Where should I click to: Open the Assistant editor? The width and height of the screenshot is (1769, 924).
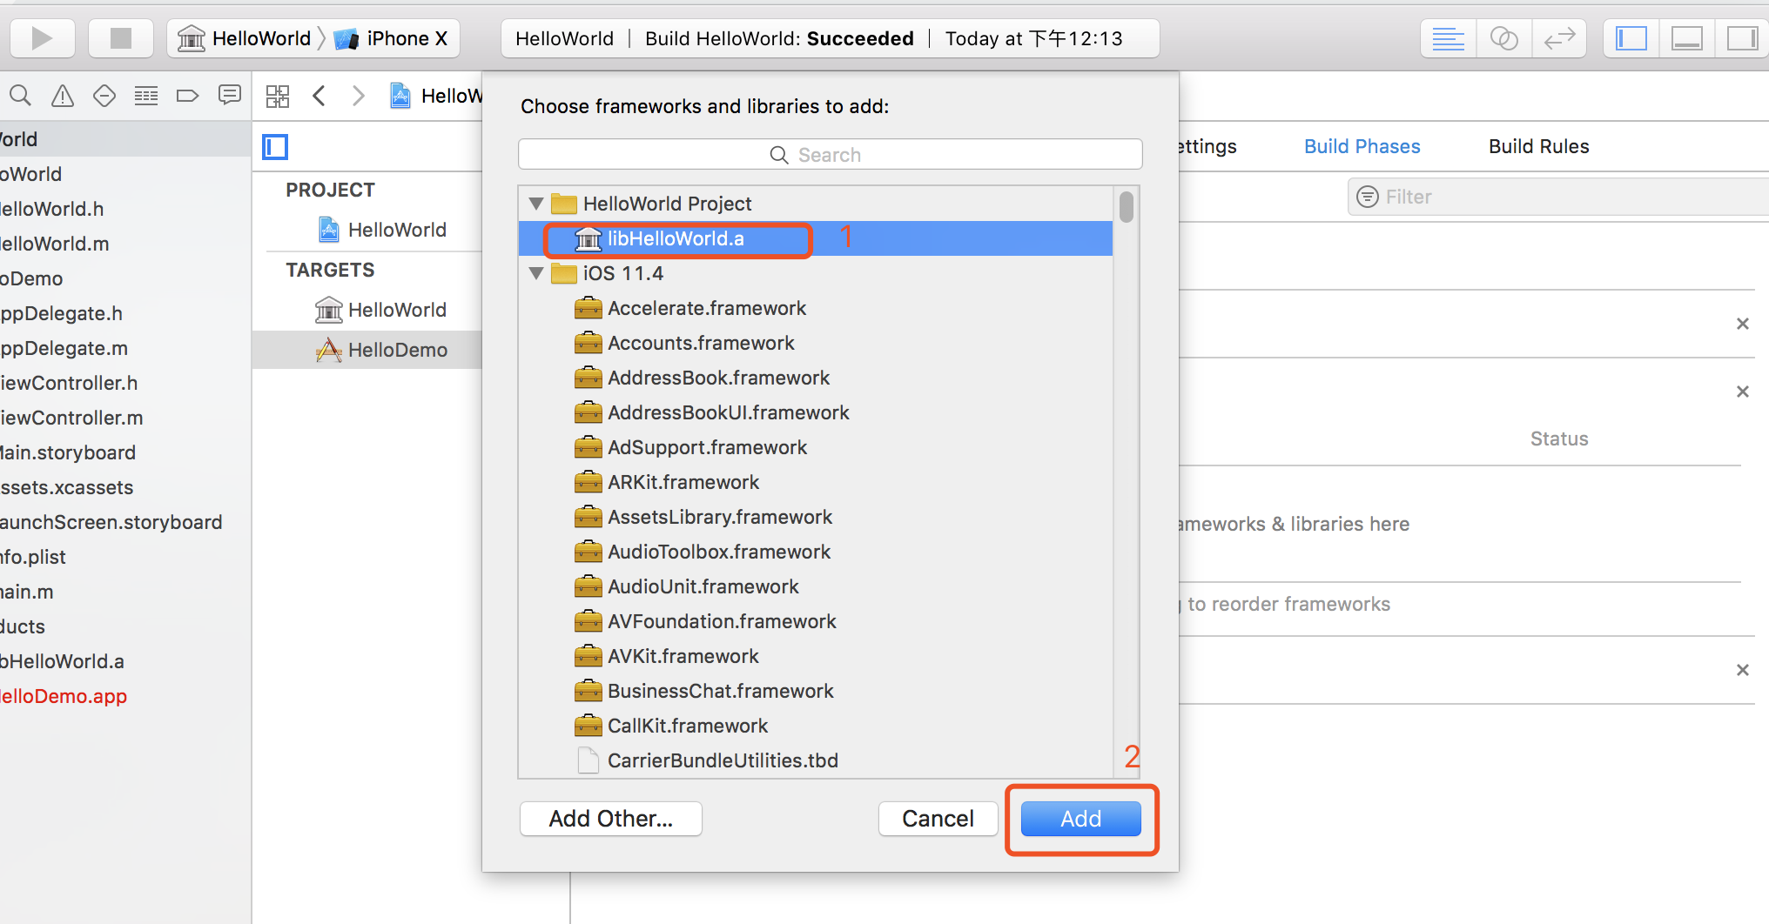1503,38
